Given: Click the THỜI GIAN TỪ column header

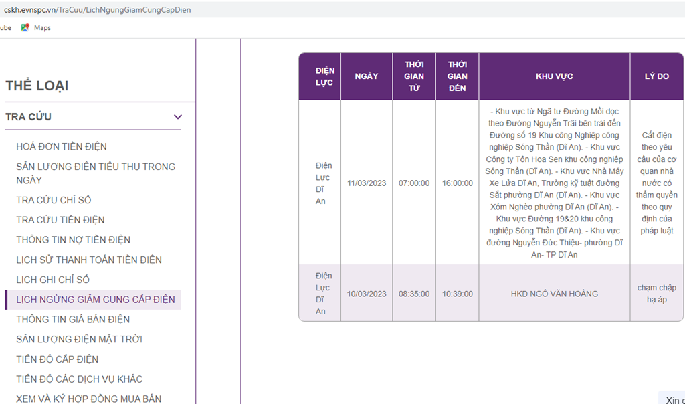Looking at the screenshot, I should click(x=414, y=76).
